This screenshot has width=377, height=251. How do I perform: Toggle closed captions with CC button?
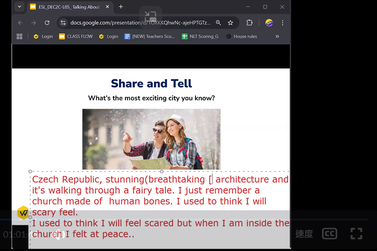pyautogui.click(x=329, y=234)
